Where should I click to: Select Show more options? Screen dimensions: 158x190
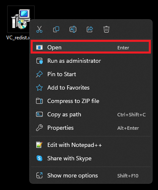click(91, 175)
